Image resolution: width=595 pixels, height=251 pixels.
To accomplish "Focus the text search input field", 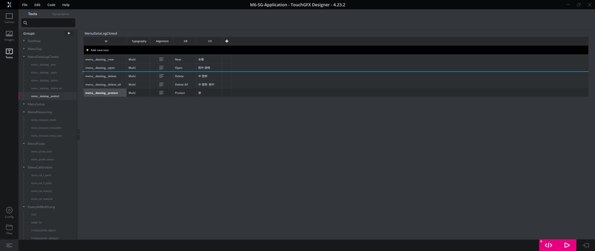I will coord(48,23).
